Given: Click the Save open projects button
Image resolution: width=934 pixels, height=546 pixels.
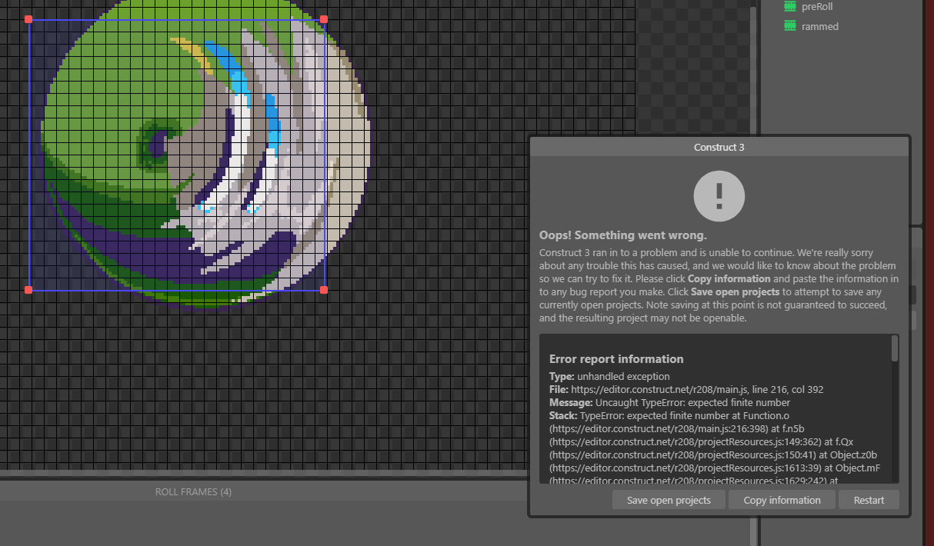Looking at the screenshot, I should click(x=668, y=499).
